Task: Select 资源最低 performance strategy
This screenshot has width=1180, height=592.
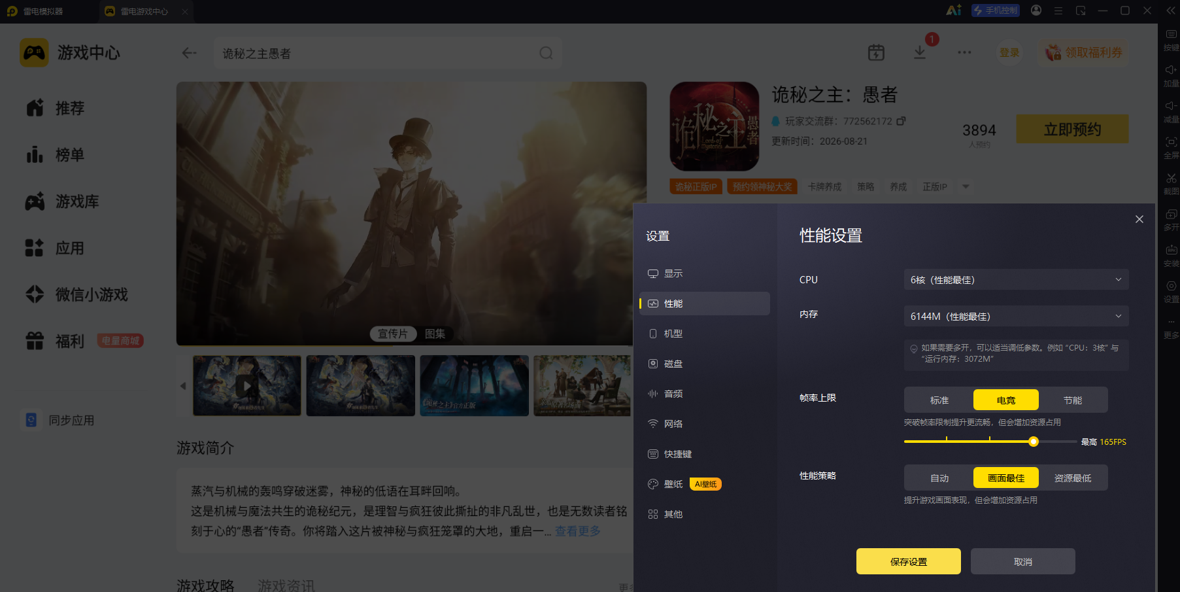Action: [1073, 478]
